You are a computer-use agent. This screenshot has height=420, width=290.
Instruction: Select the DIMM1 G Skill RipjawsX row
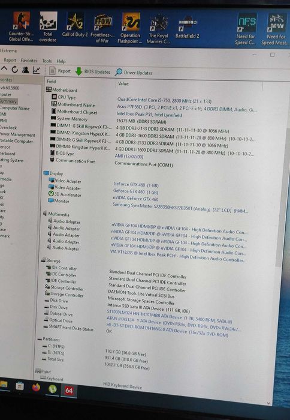point(139,128)
